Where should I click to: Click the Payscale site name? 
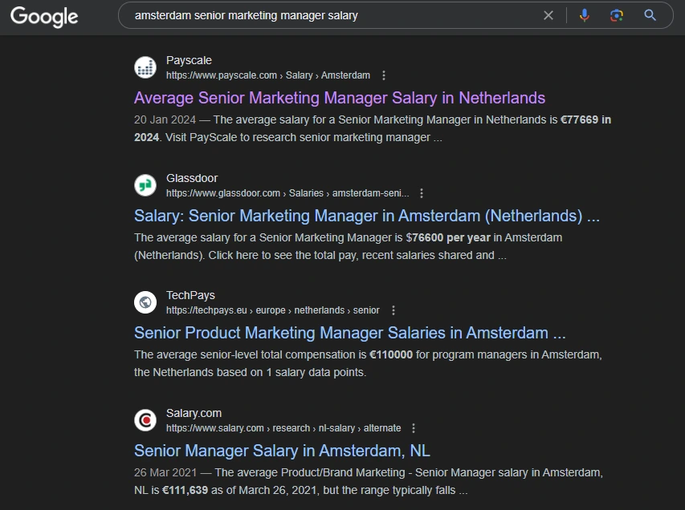point(189,60)
